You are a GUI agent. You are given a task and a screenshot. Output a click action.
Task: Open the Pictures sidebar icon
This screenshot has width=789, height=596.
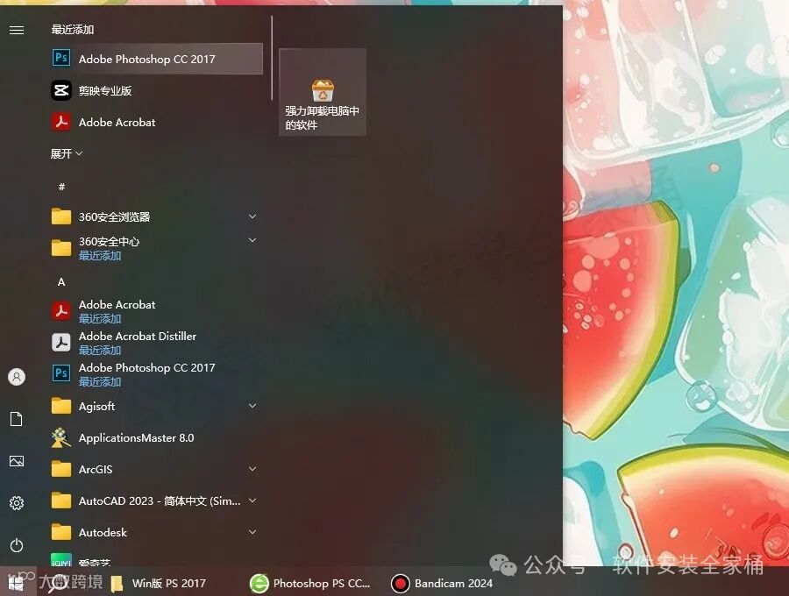click(17, 461)
